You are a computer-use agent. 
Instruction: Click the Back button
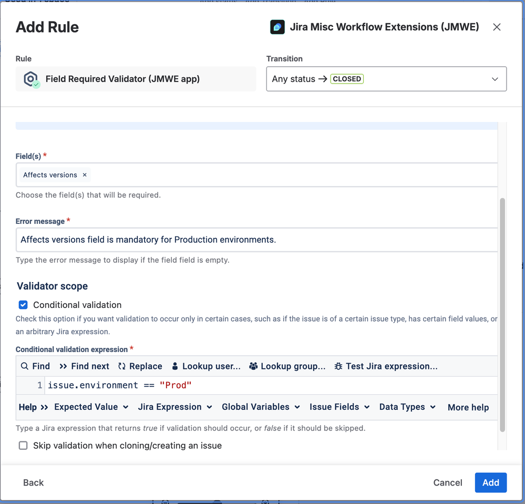tap(34, 482)
